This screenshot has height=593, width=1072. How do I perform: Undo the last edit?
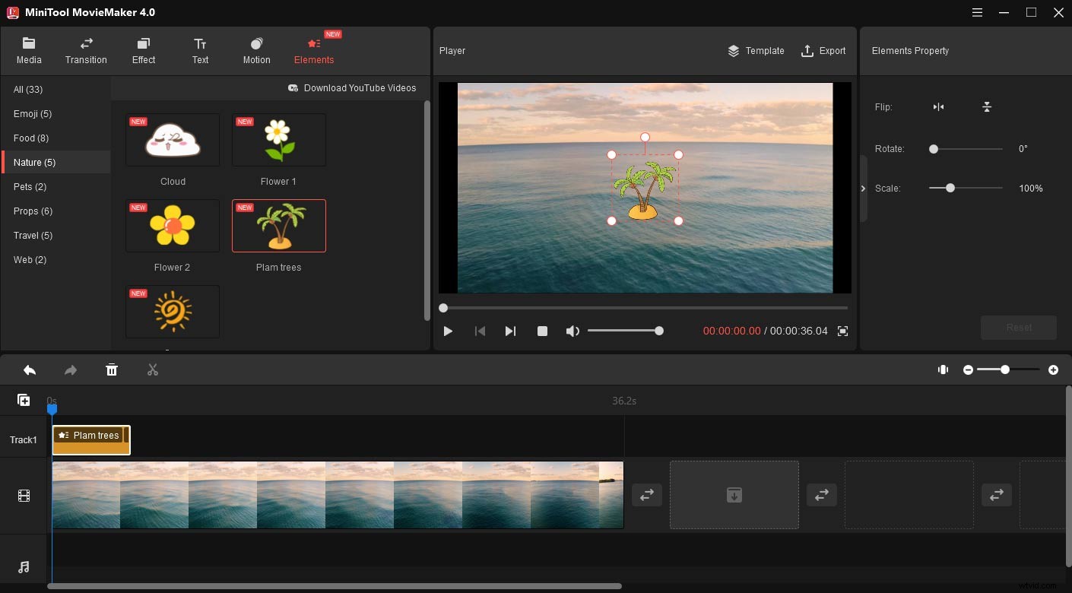(30, 369)
